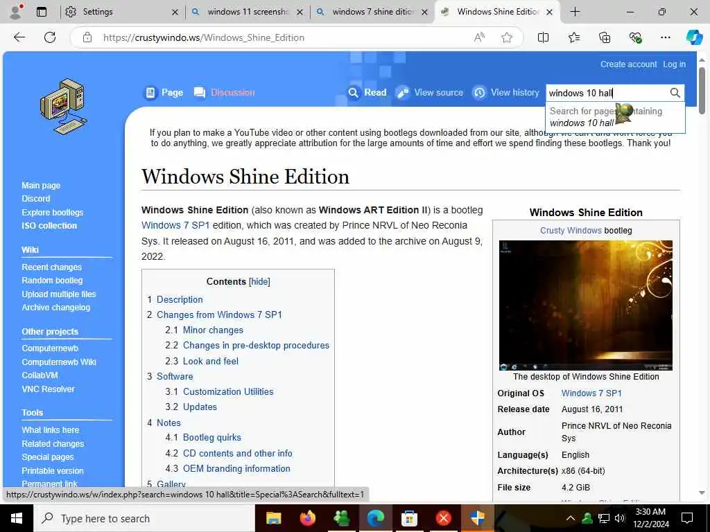This screenshot has width=710, height=532.
Task: Click the Log in link
Action: tap(674, 64)
